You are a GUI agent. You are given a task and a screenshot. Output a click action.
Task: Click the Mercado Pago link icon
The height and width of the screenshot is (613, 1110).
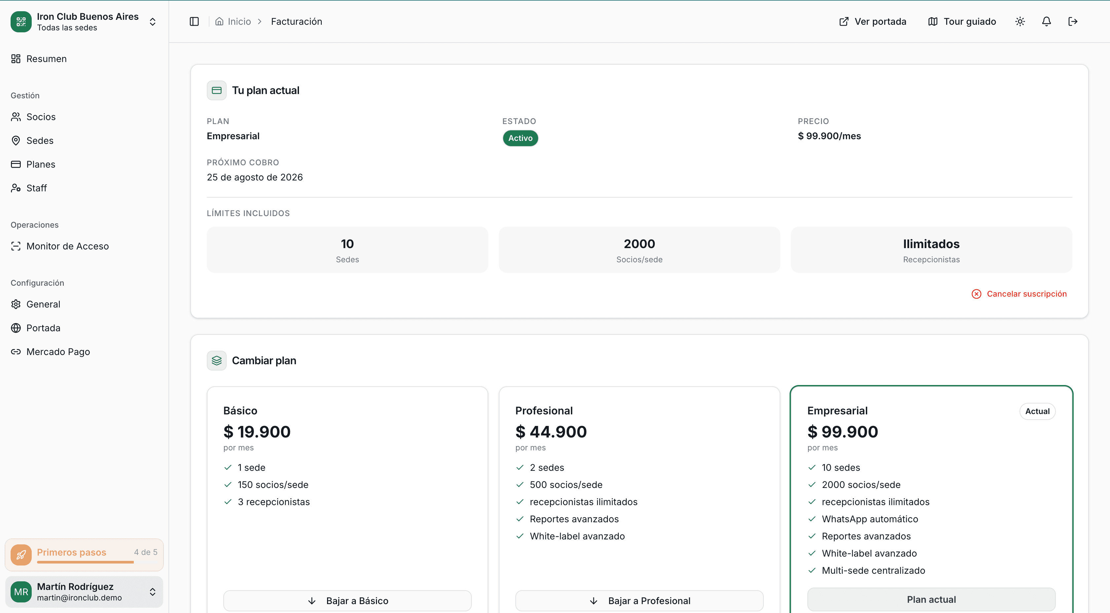tap(16, 351)
